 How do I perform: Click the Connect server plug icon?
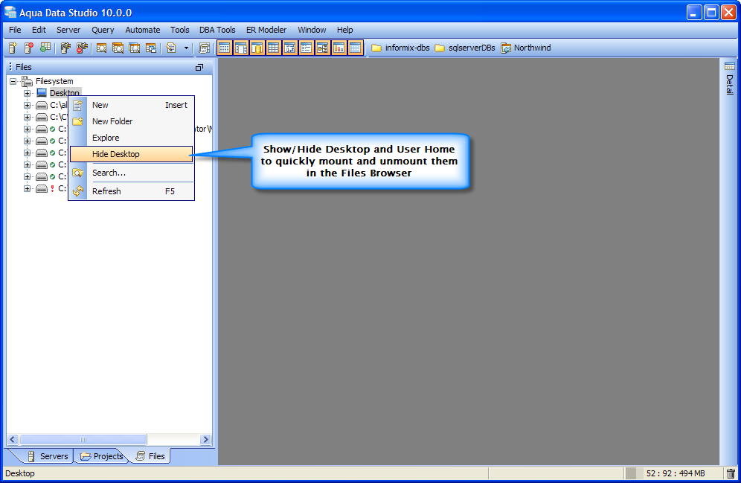[65, 48]
